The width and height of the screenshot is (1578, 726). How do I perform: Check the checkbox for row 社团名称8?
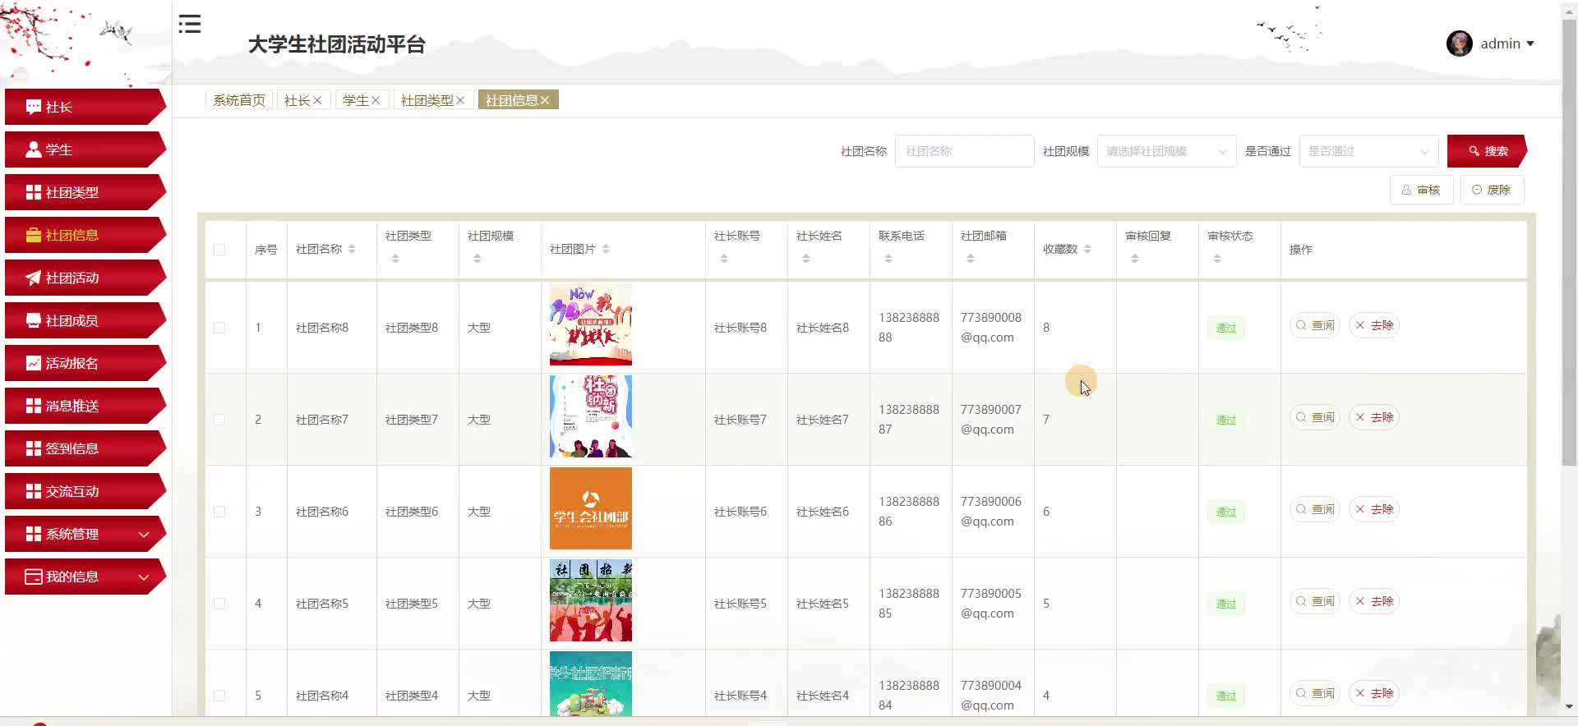point(219,328)
